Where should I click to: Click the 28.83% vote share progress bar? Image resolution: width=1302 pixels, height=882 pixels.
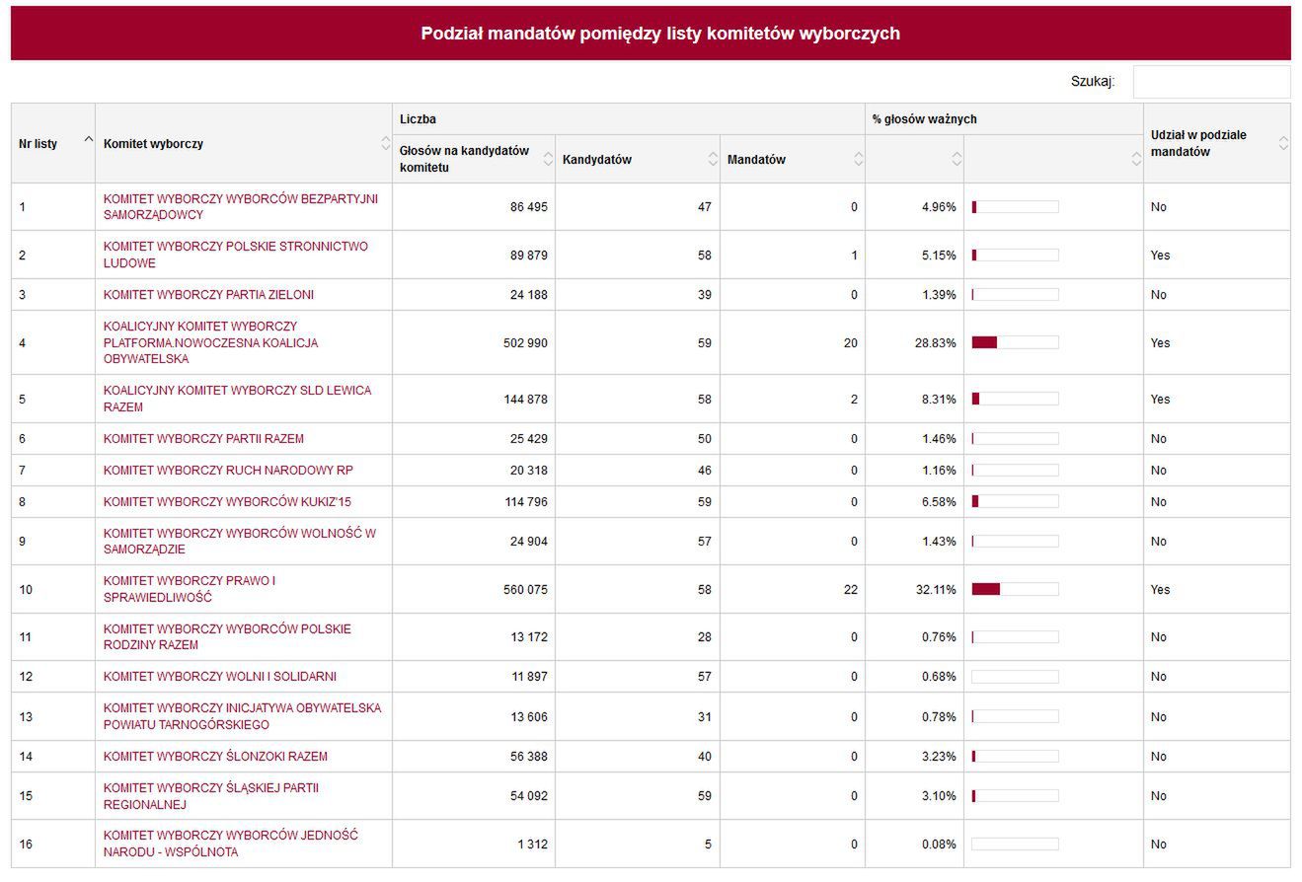point(1015,342)
